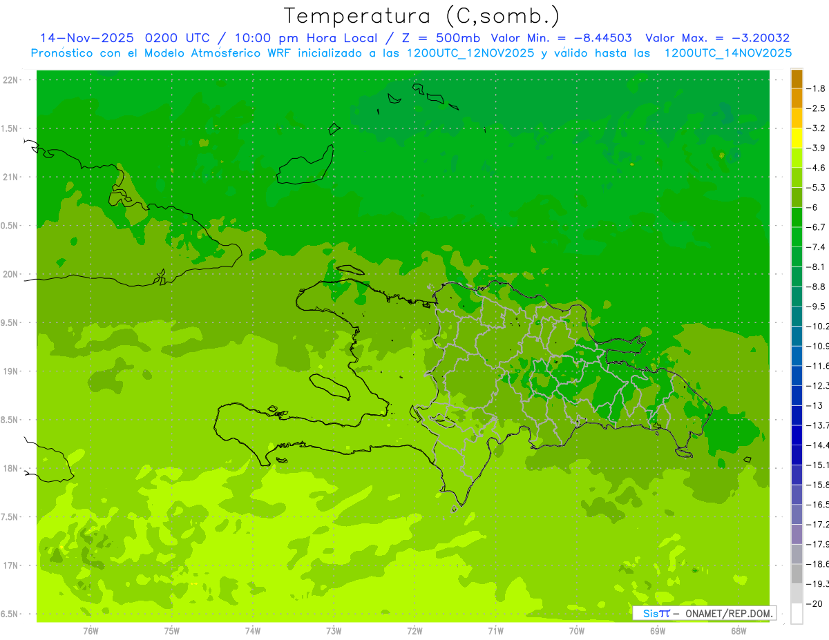Click the '-7.4' legend value
Screen dimensions: 829x640
(x=817, y=247)
